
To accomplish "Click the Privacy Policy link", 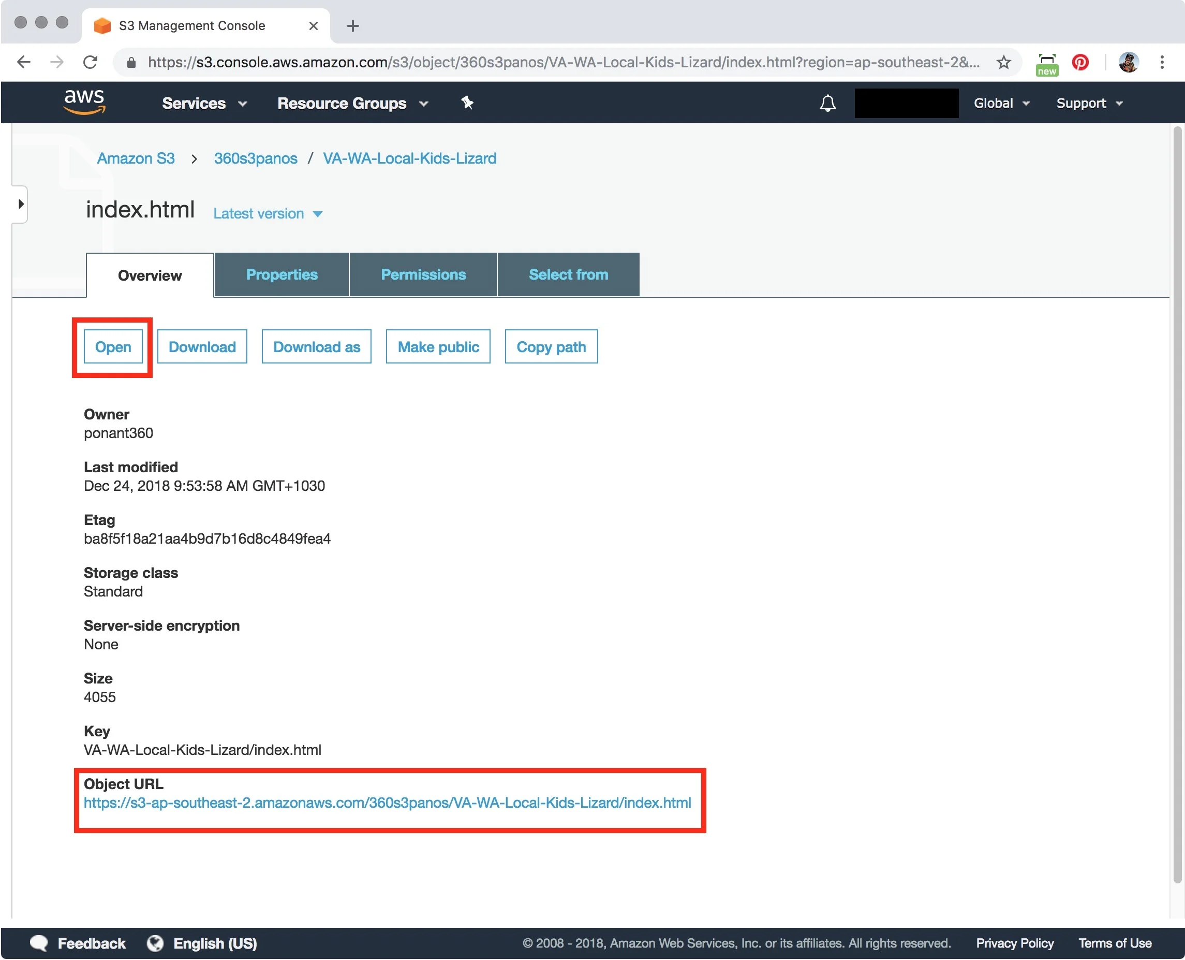I will point(1015,943).
